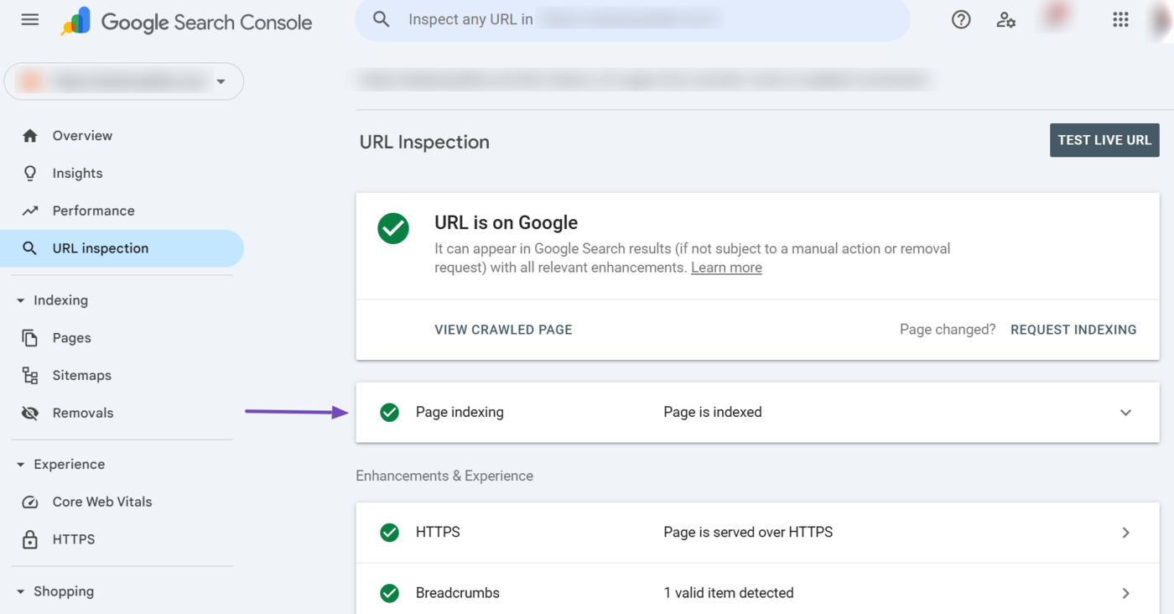Click the Removals crossed-eye icon
Viewport: 1174px width, 614px height.
pyautogui.click(x=30, y=412)
